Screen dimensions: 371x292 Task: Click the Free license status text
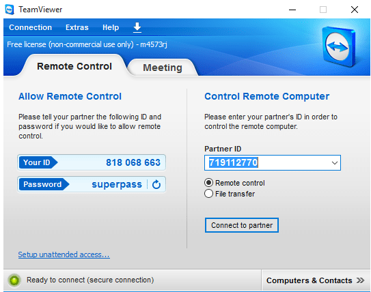tap(87, 44)
